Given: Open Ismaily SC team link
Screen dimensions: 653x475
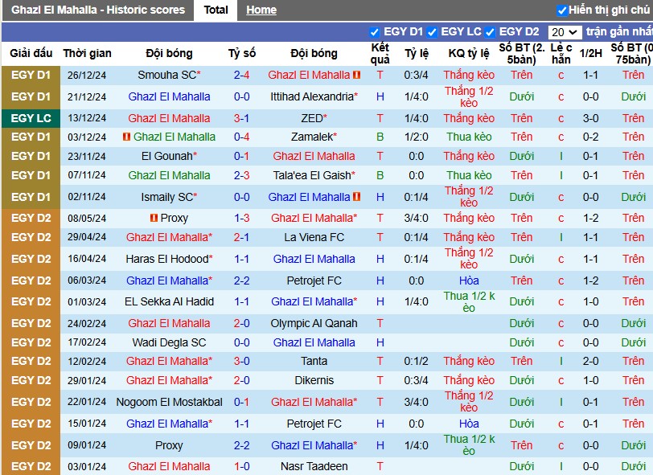Looking at the screenshot, I should (169, 197).
